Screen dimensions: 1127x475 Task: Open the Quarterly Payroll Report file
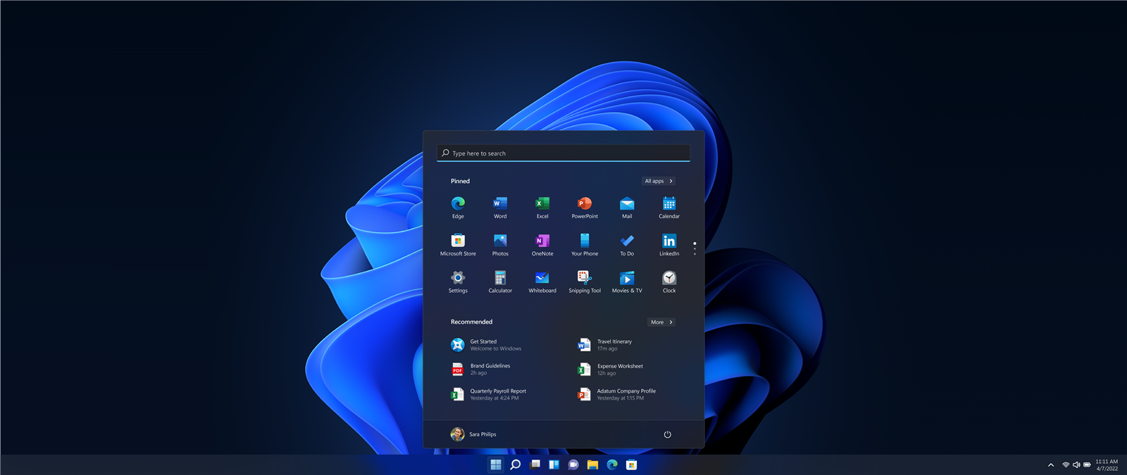(x=497, y=394)
